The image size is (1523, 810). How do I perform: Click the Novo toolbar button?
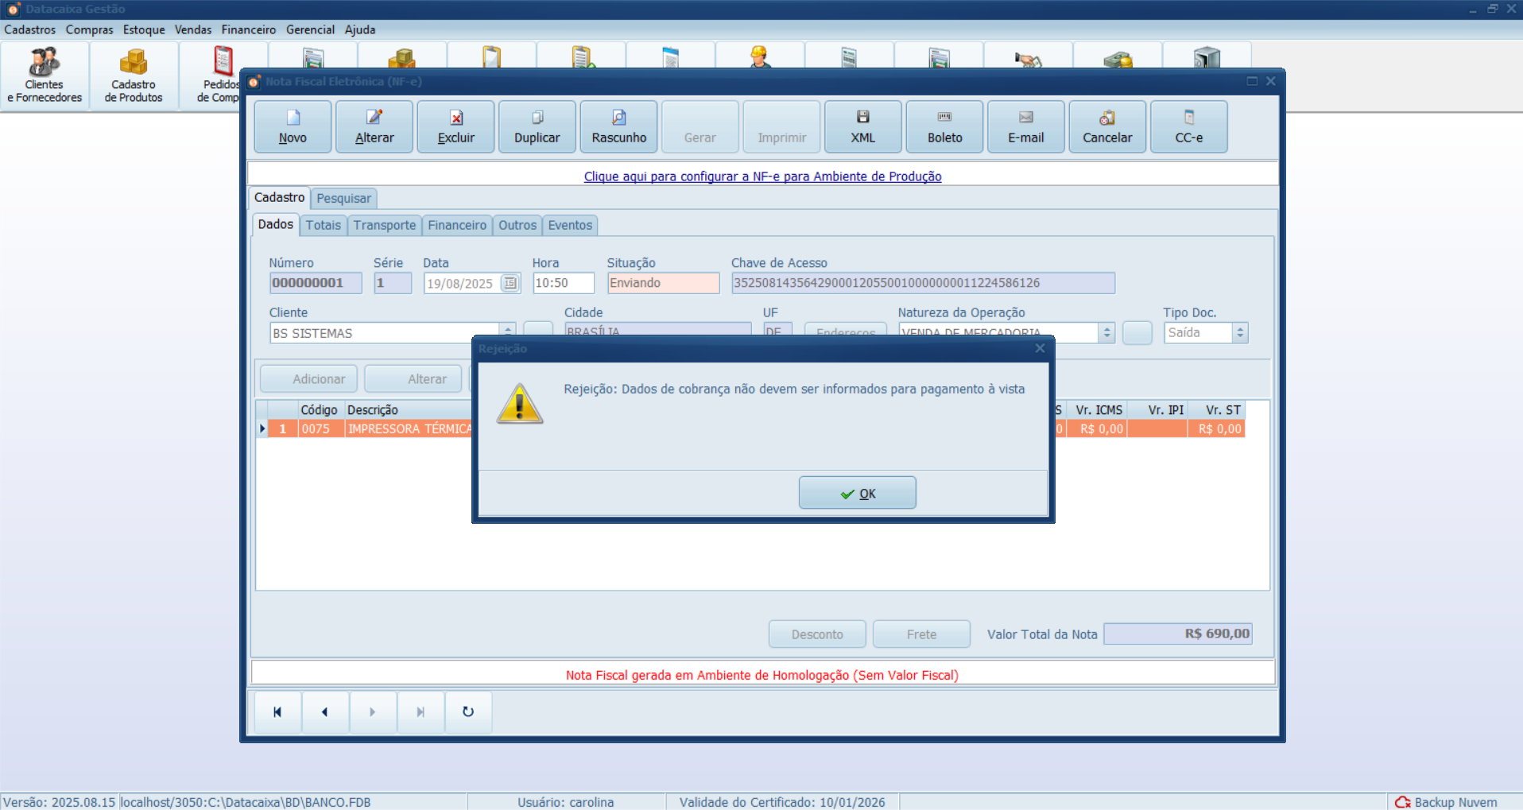(x=293, y=126)
